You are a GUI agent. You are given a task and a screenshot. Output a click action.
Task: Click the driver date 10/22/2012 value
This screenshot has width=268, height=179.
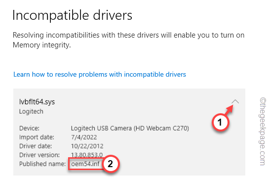[87, 146]
